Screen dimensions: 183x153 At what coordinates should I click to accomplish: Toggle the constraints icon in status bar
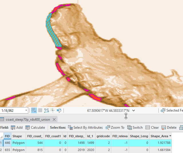(47, 110)
